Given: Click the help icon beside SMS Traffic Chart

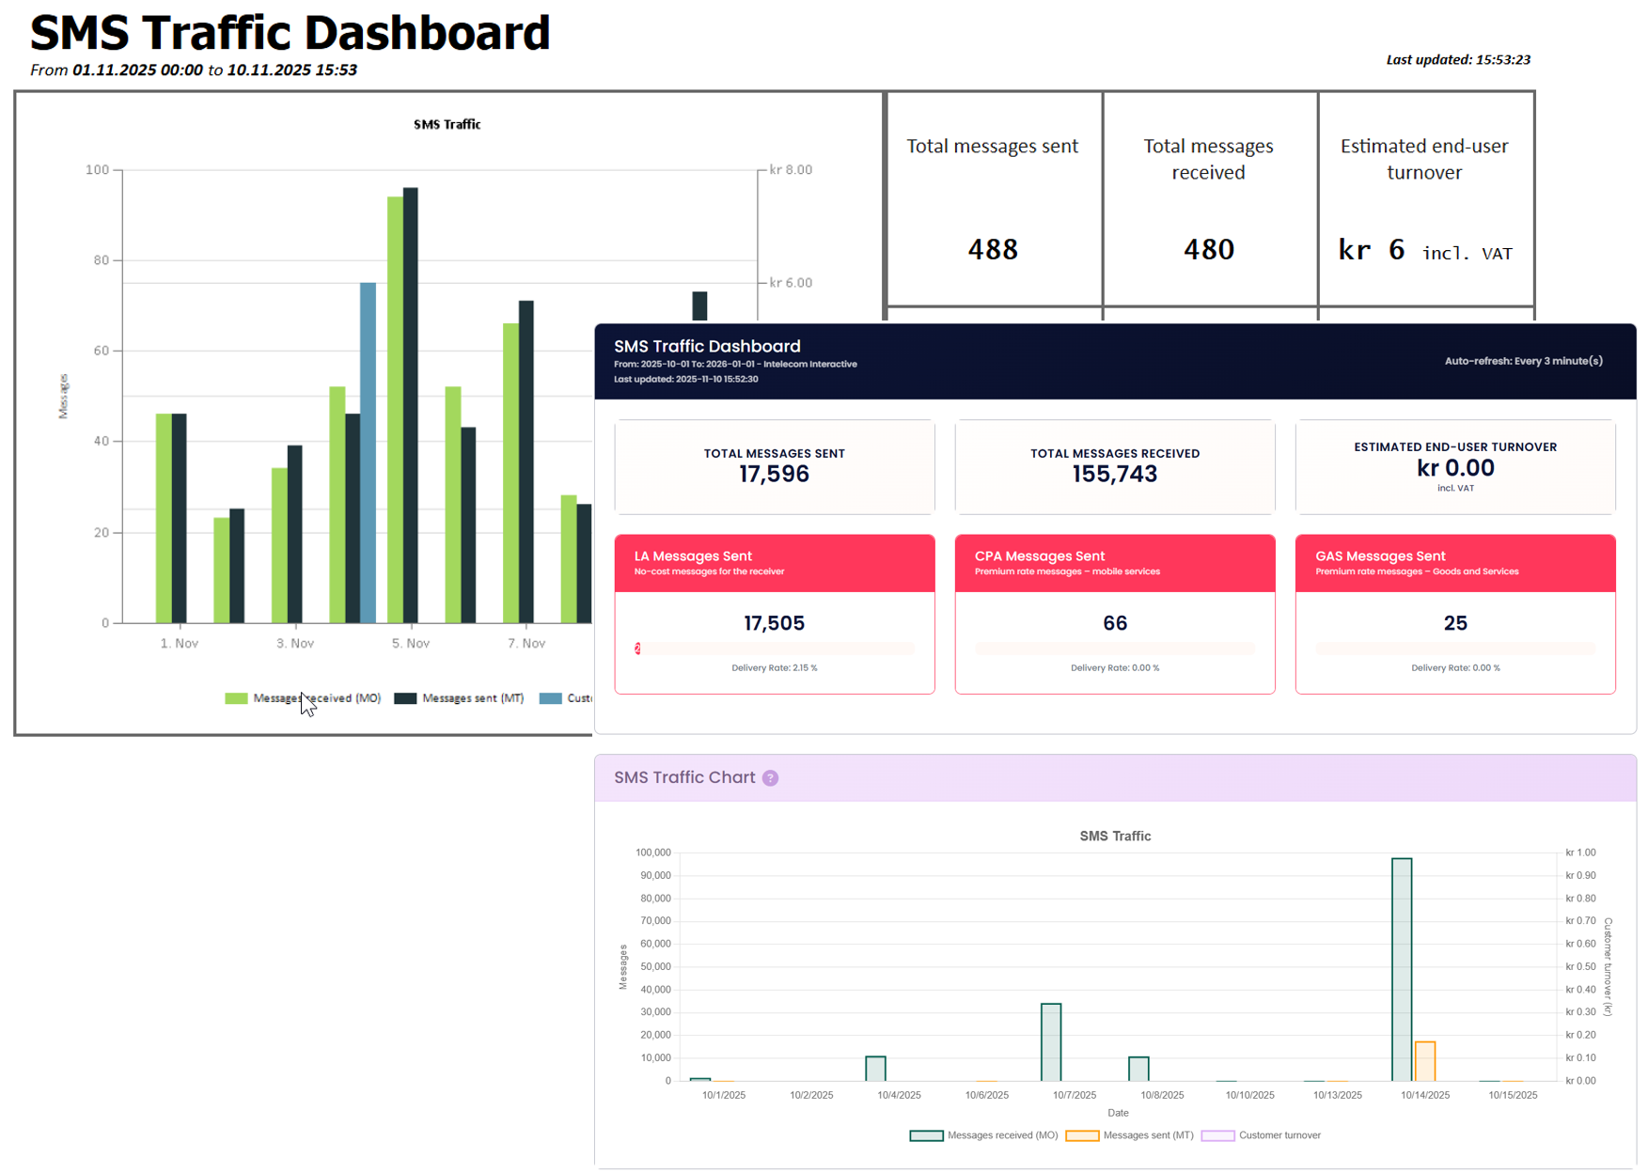Looking at the screenshot, I should click(x=770, y=778).
